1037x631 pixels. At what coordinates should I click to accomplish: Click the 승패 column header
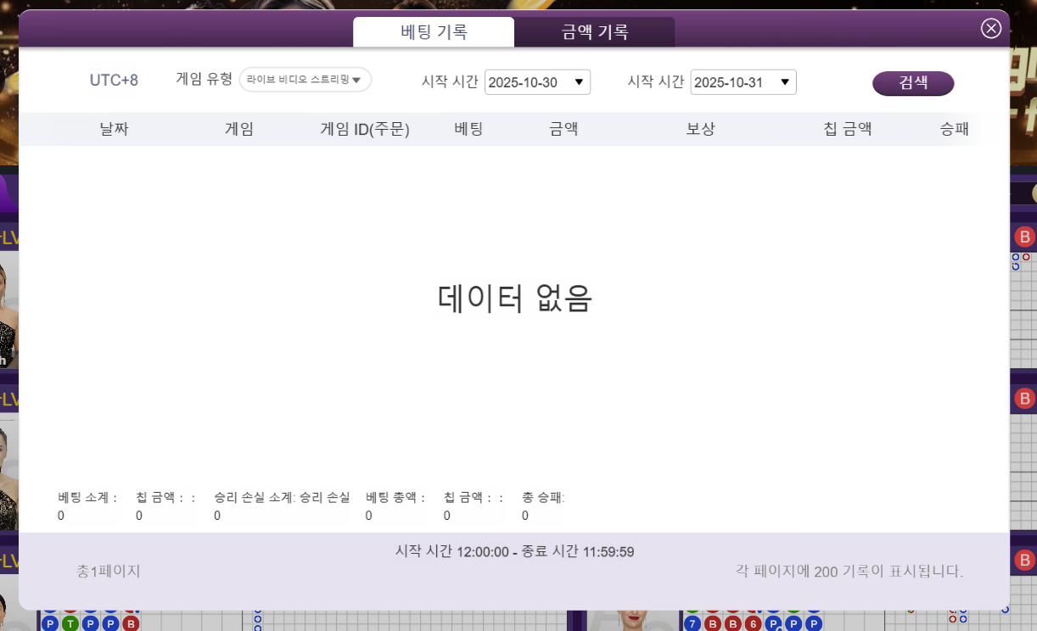tap(954, 130)
